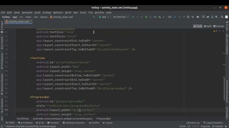
Task: Go to previous highlighted error arrow
Action: [x=219, y=31]
